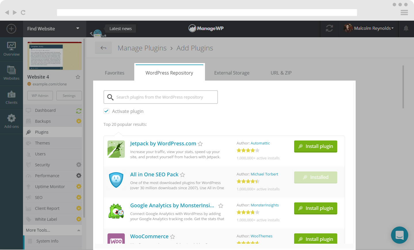This screenshot has width=414, height=250.
Task: Expand the Find Website dropdown
Action: [x=78, y=28]
